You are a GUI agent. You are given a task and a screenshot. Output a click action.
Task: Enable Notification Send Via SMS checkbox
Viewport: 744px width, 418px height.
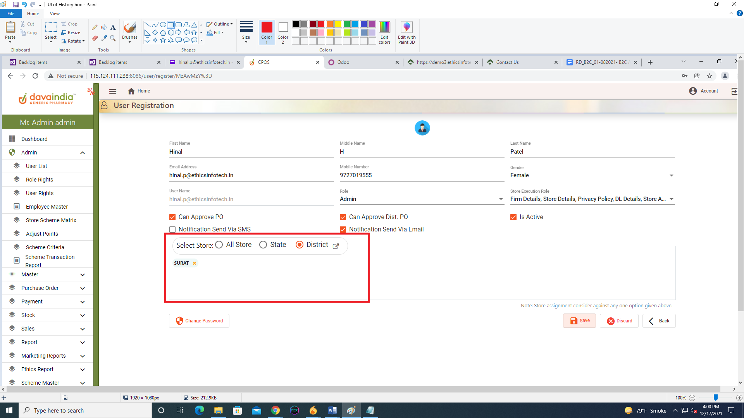(172, 230)
